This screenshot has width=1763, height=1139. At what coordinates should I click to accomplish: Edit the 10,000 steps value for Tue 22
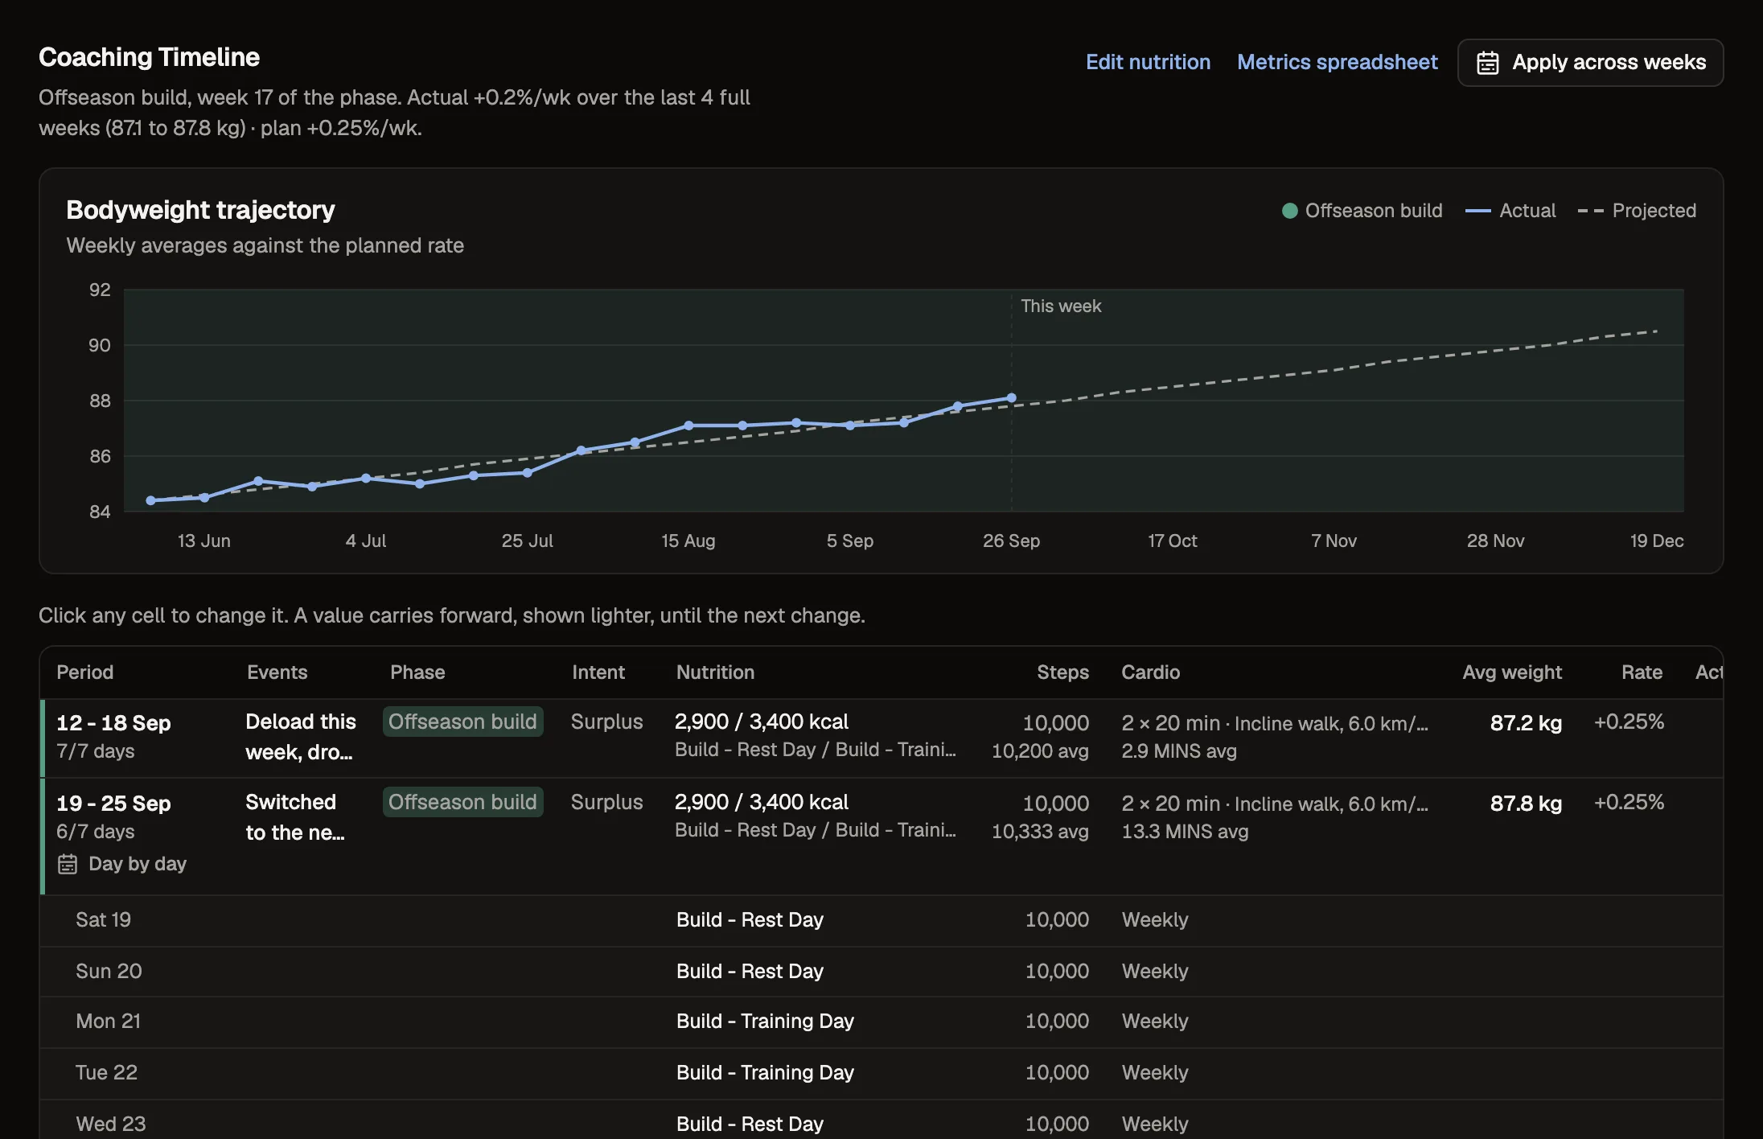1057,1072
